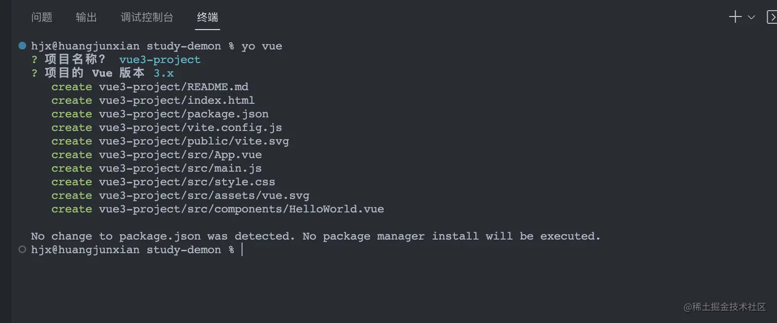The width and height of the screenshot is (777, 323).
Task: Click the cut-off terminal icon at far right
Action: tap(772, 17)
